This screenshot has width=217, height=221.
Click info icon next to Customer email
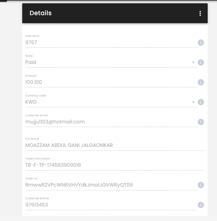coord(201,122)
